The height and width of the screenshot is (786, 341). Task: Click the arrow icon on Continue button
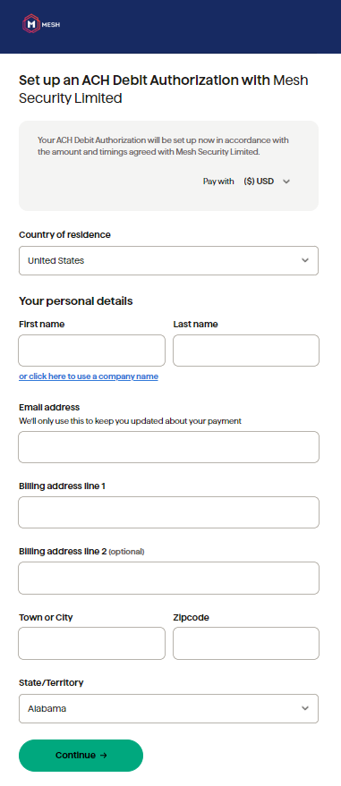(103, 756)
